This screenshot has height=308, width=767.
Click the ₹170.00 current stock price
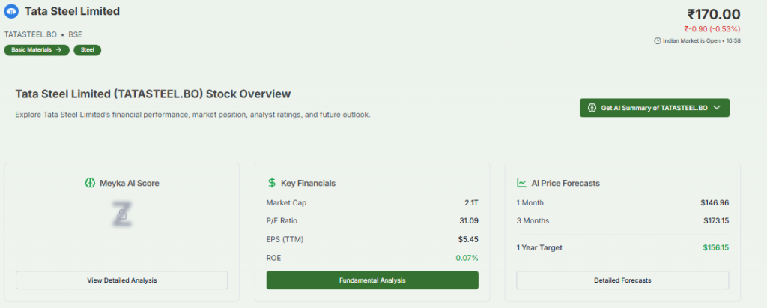coord(713,14)
